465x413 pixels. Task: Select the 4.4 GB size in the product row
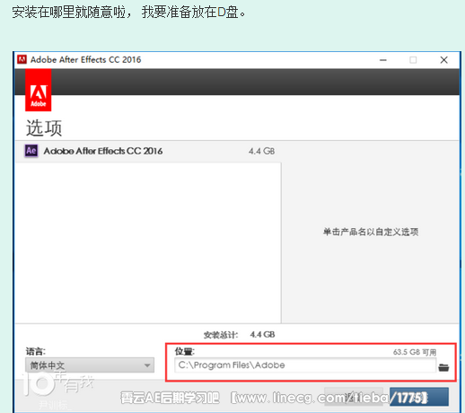point(261,151)
